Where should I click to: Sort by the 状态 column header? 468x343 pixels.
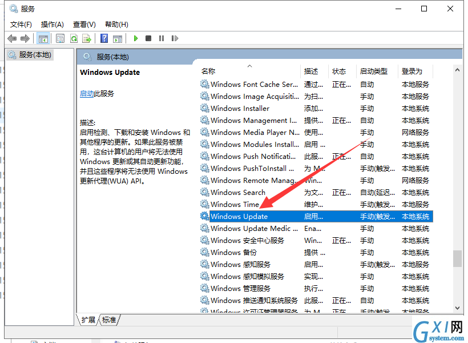[x=342, y=71]
